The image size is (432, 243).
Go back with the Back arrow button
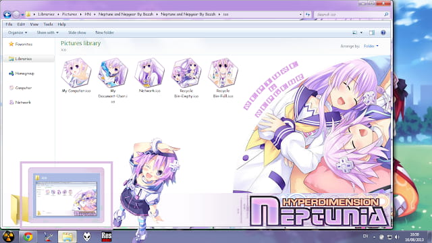[x=7, y=14]
